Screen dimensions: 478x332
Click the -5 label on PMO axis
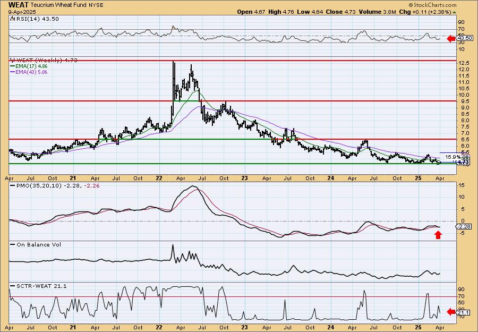point(461,233)
